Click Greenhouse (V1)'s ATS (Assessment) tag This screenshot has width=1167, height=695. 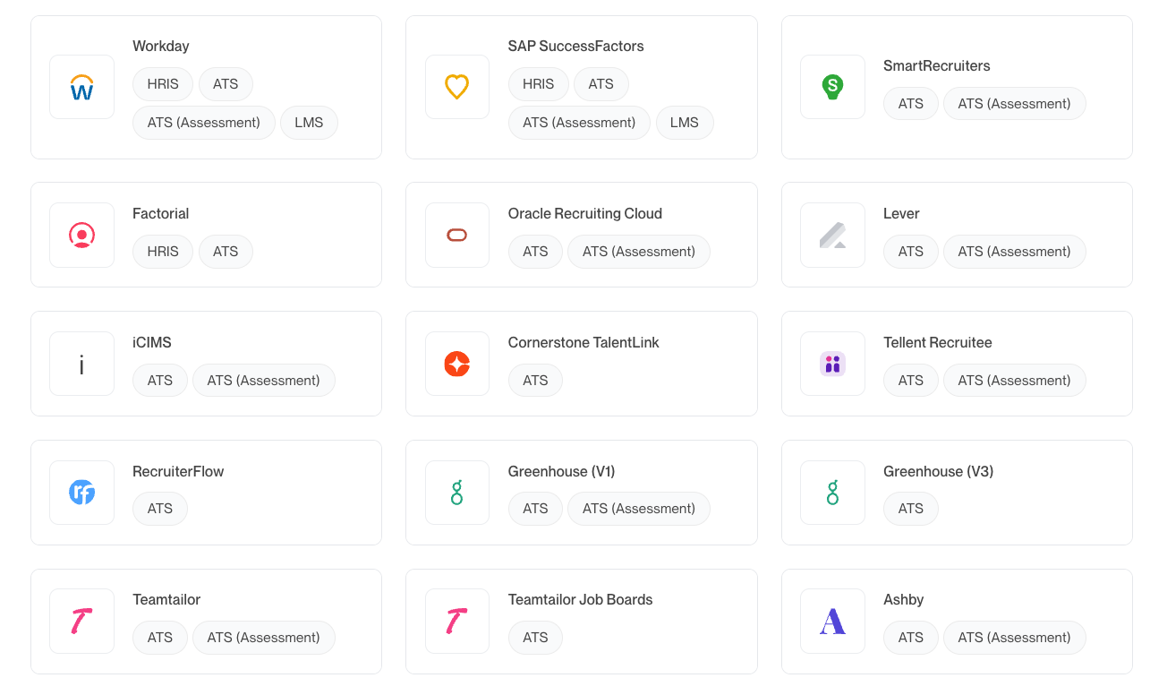(x=639, y=509)
